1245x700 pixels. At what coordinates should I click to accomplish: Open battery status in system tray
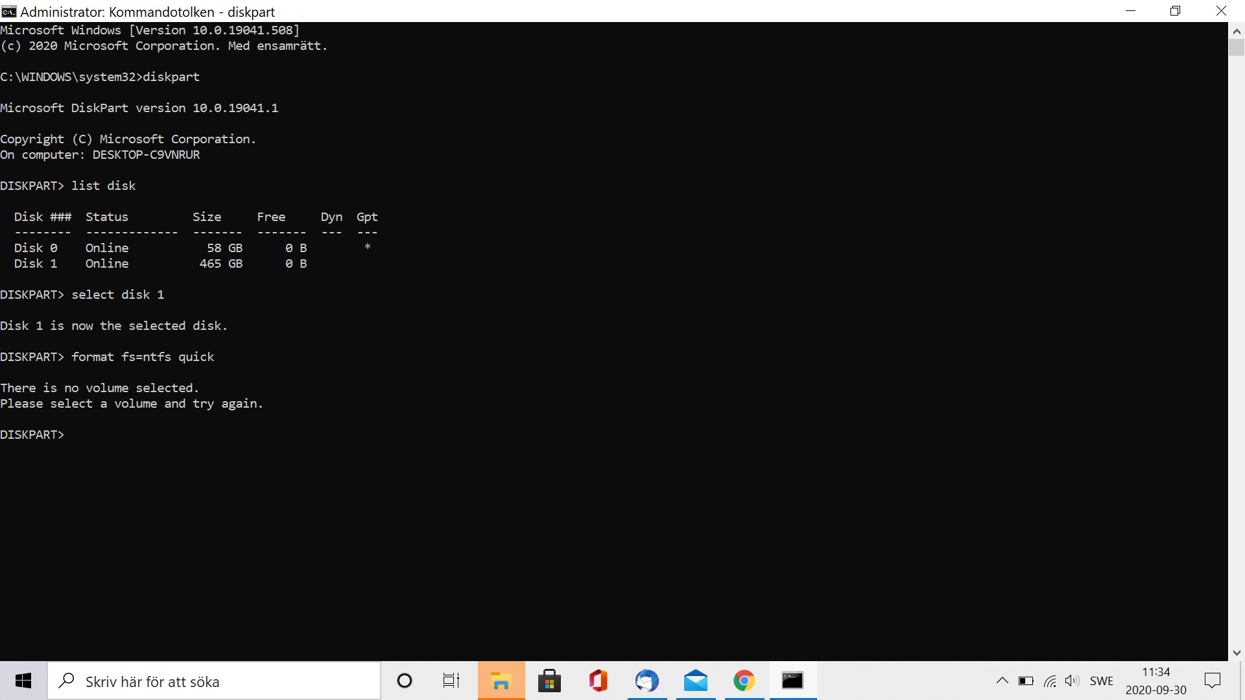click(x=1026, y=681)
